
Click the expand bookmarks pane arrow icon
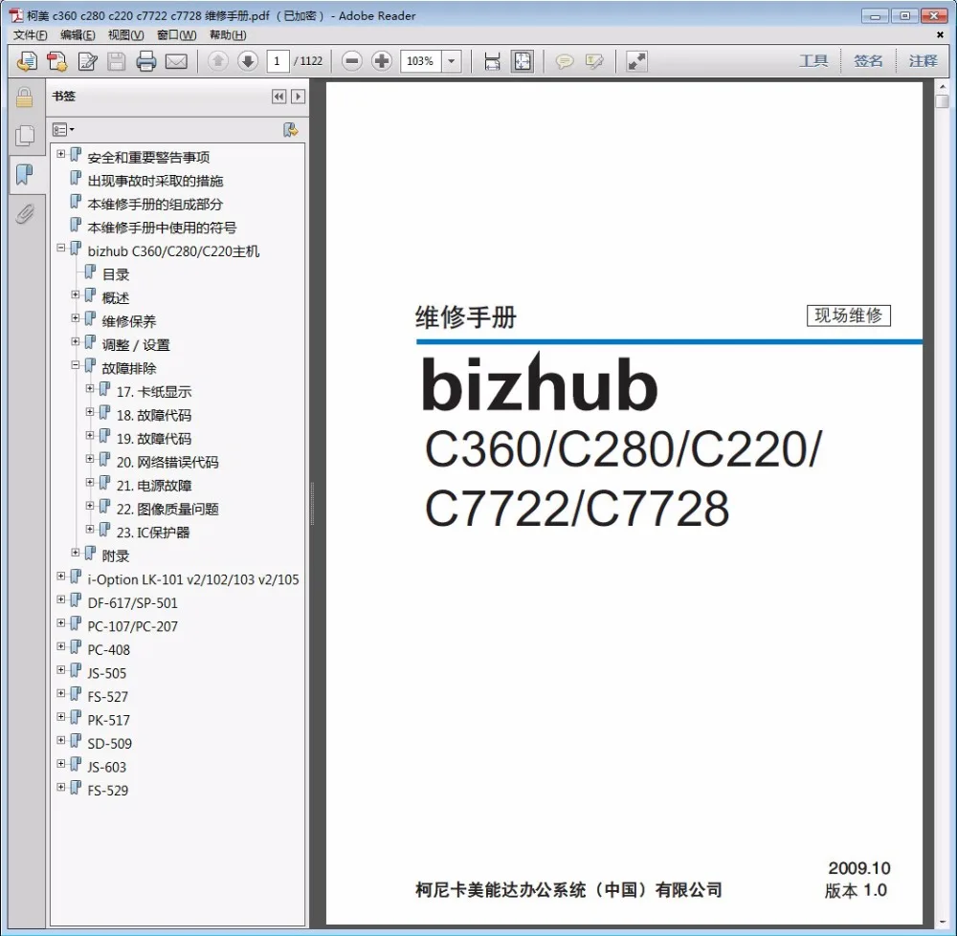[x=298, y=97]
